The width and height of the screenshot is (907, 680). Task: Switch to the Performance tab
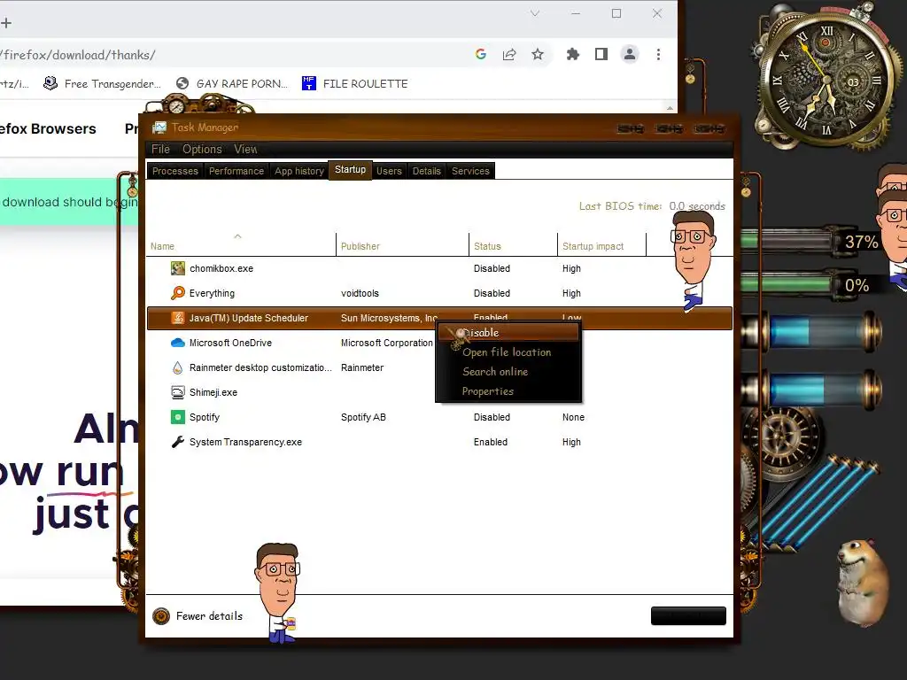point(236,171)
